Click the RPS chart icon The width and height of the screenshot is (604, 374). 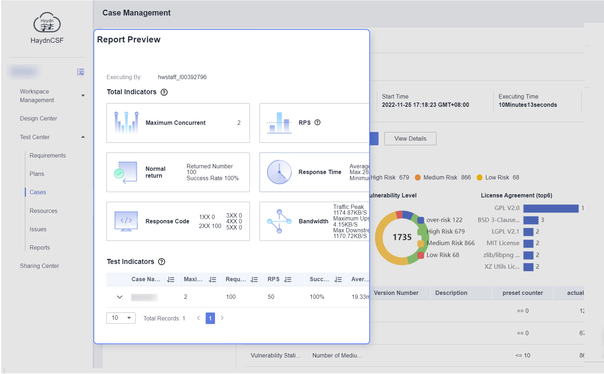[279, 123]
